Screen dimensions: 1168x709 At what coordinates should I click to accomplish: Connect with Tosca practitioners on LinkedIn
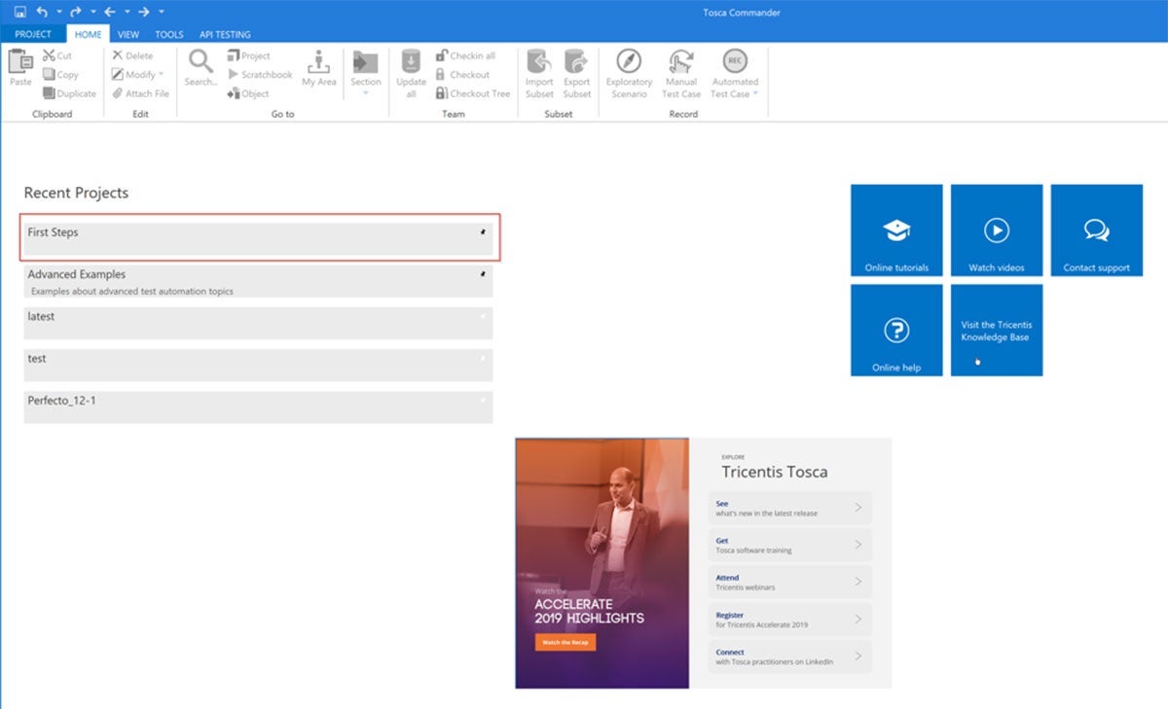click(x=789, y=656)
